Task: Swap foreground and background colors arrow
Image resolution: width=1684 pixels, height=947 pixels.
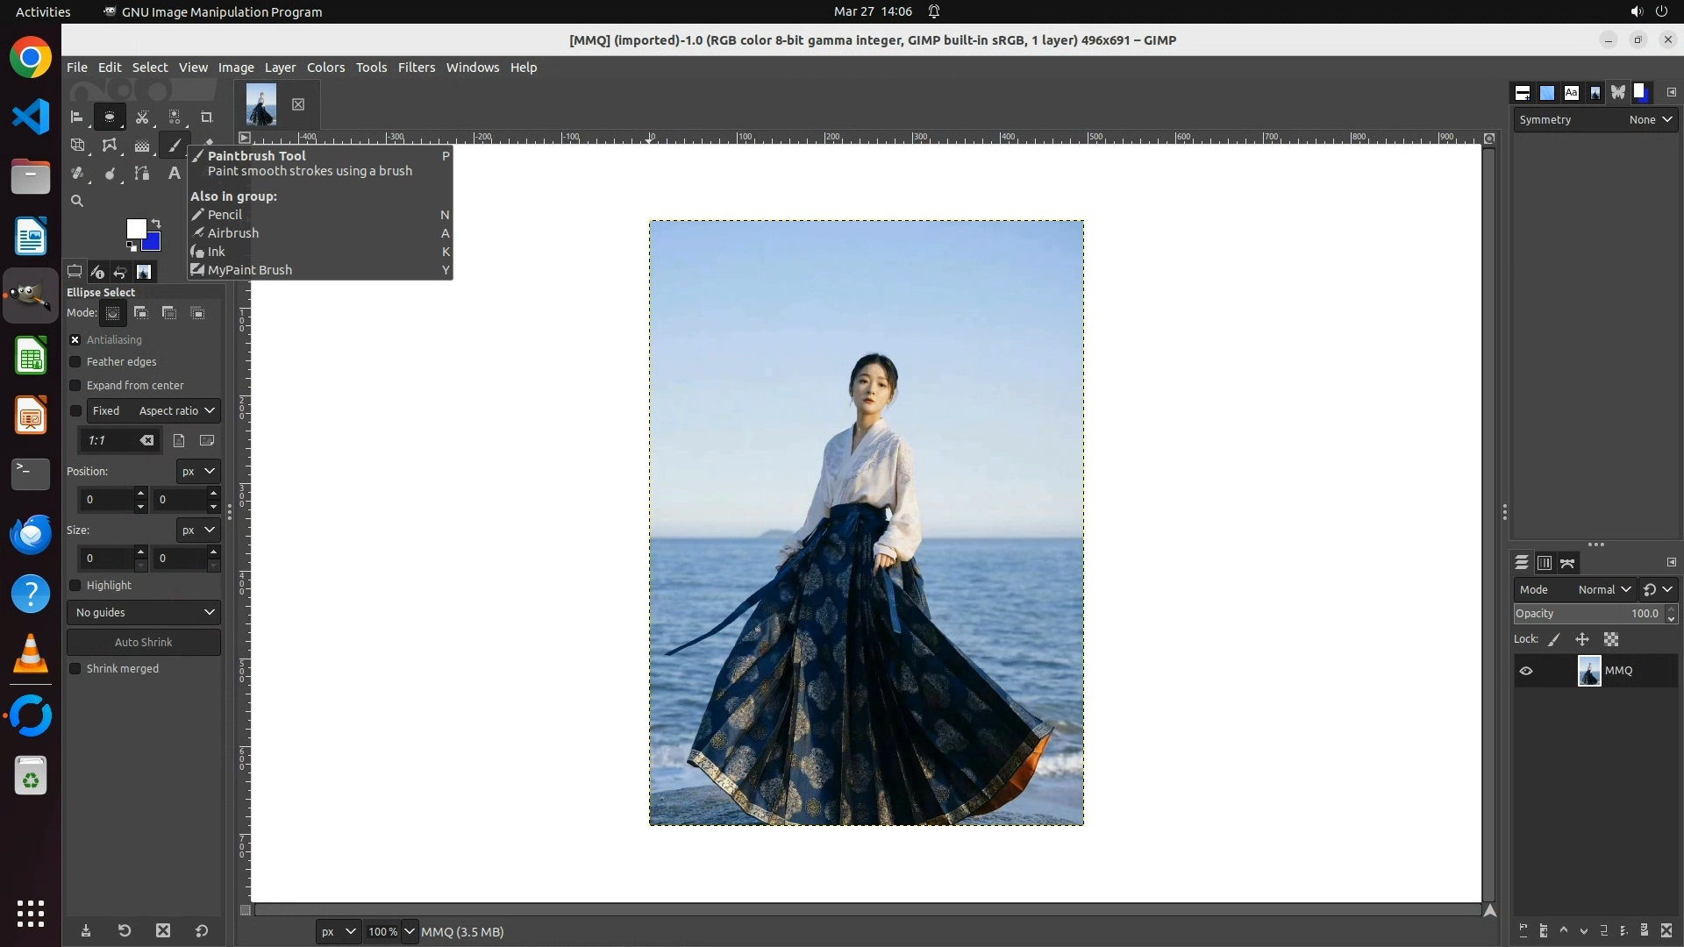Action: click(156, 224)
